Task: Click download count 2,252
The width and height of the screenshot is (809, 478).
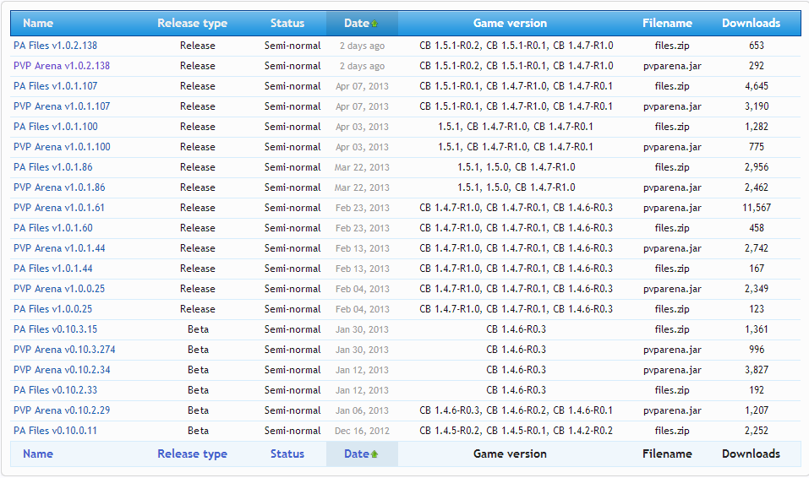Action: [757, 431]
